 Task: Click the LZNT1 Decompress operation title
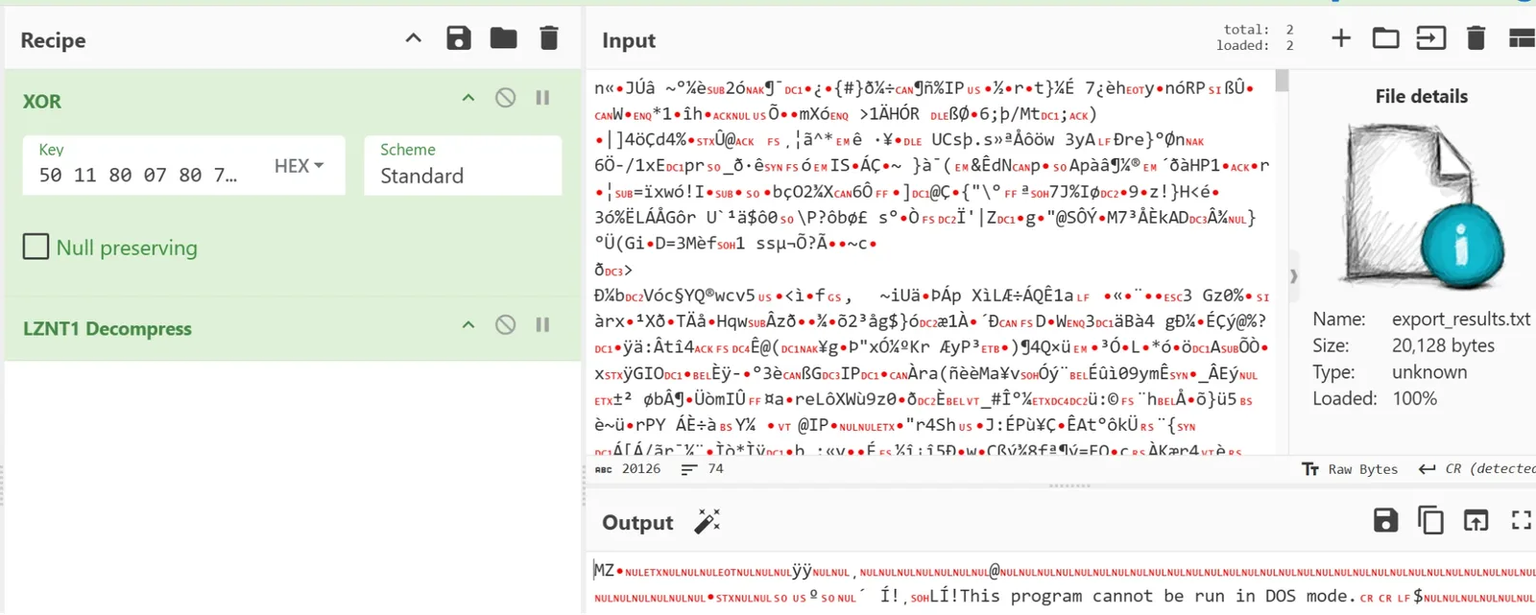pyautogui.click(x=108, y=329)
